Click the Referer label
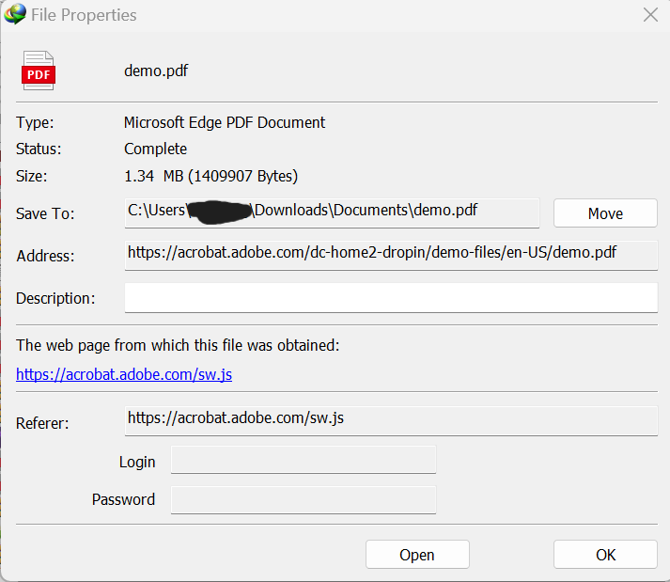Screen dimensions: 670x582 tap(42, 423)
